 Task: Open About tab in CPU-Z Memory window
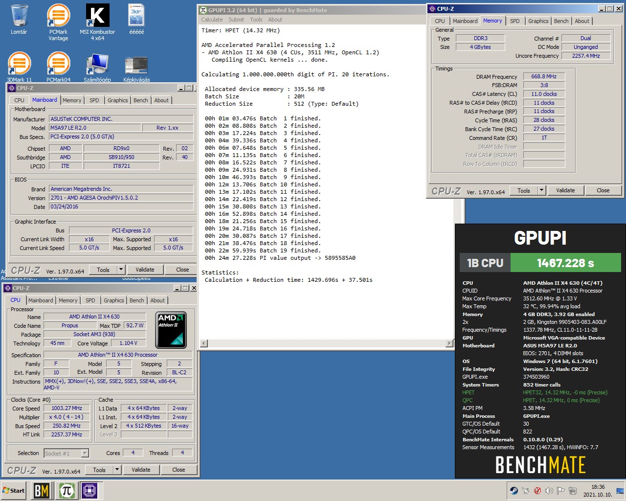pos(582,21)
